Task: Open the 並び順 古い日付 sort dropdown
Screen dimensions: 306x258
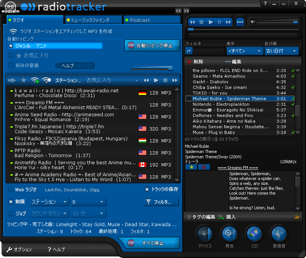Action: (282, 51)
